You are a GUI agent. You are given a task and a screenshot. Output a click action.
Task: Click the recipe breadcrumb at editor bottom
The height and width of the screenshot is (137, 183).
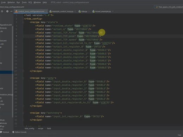(40, 129)
